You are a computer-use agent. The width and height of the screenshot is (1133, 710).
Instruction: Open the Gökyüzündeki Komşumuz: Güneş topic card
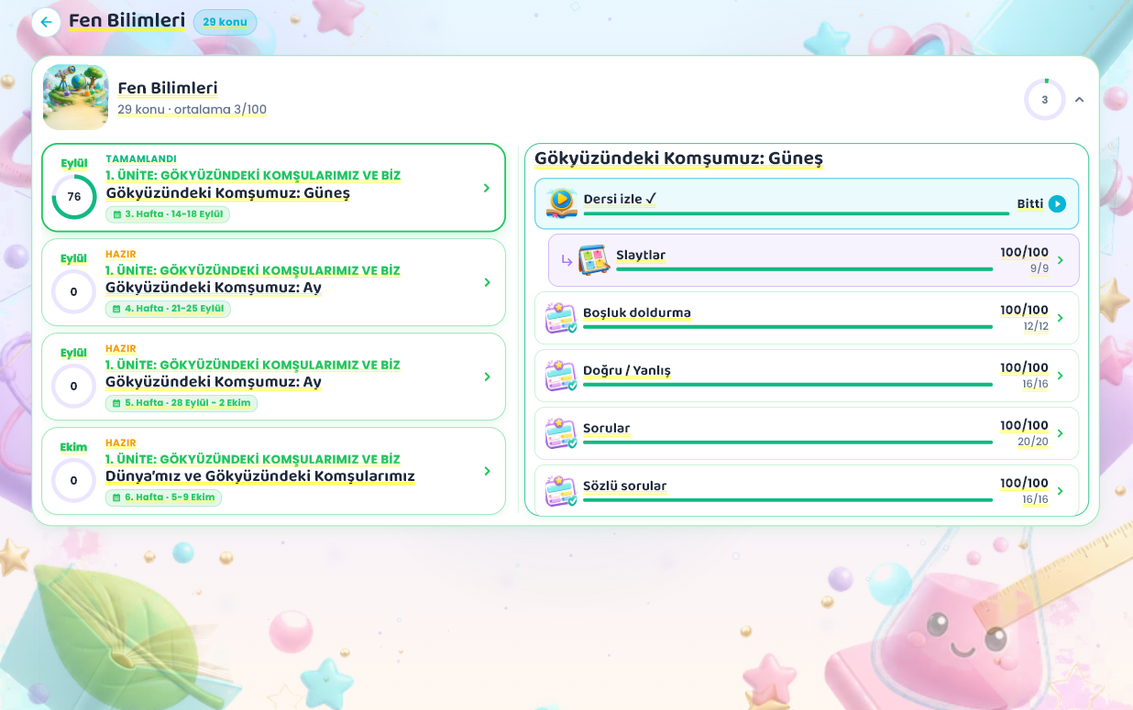pyautogui.click(x=273, y=188)
